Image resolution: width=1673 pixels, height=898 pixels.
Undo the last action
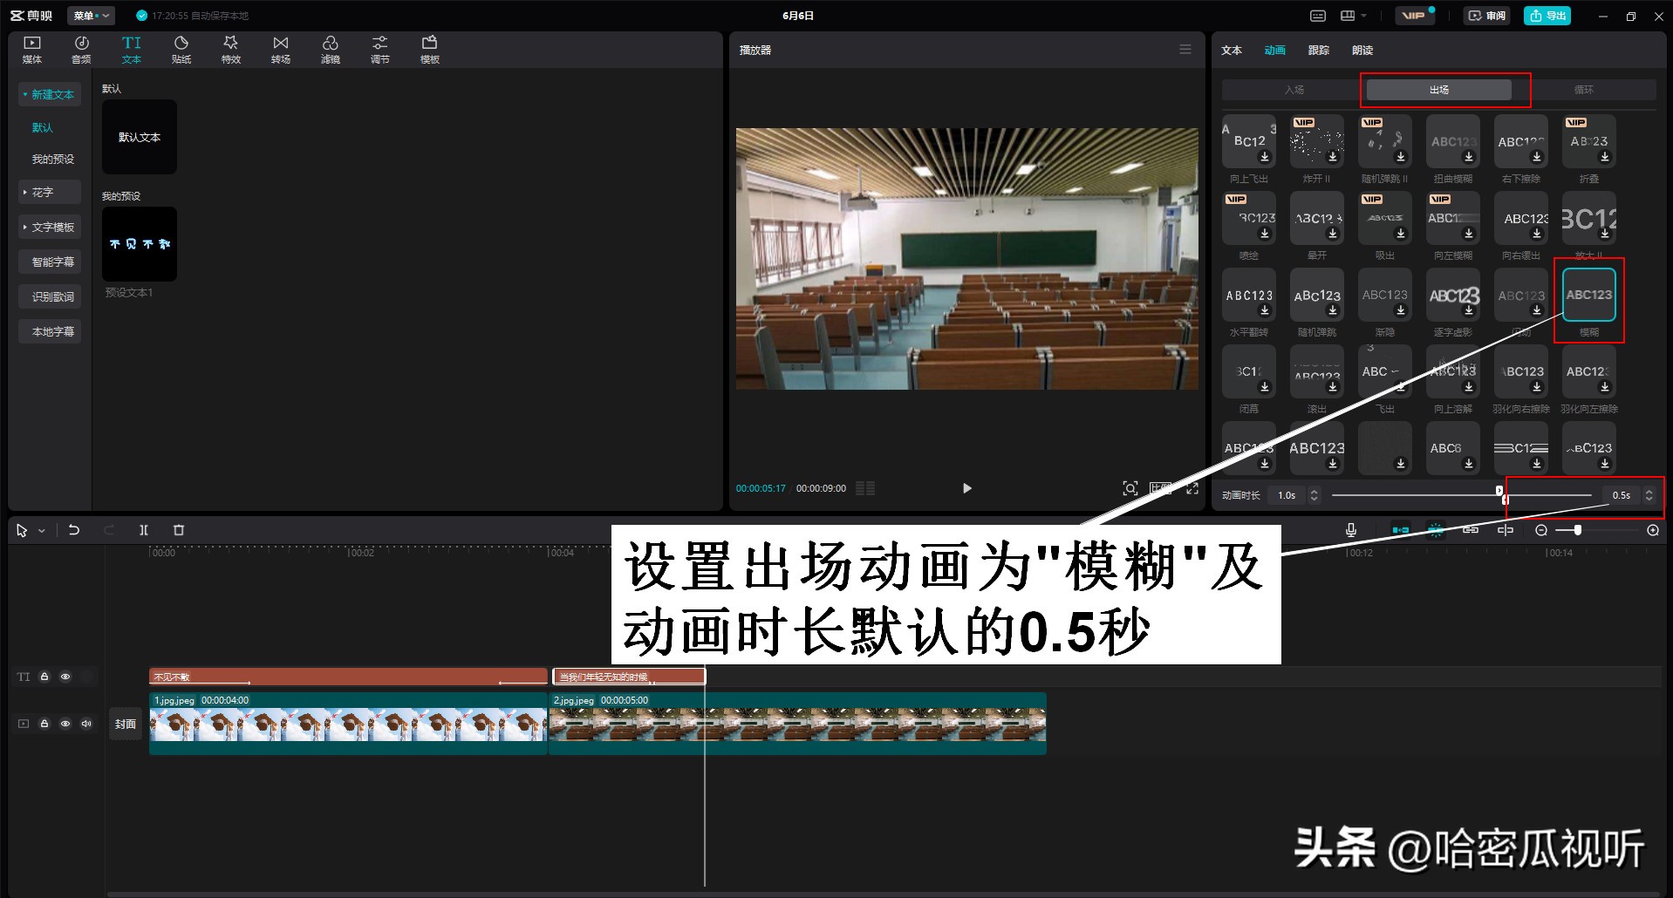75,529
